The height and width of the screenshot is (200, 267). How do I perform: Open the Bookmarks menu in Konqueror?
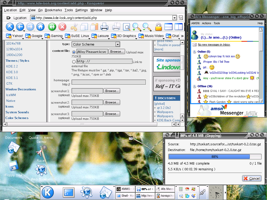click(x=53, y=10)
